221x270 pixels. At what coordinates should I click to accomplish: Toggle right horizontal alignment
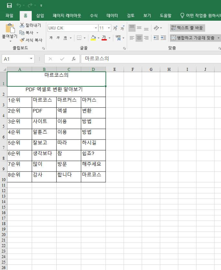[x=146, y=38]
